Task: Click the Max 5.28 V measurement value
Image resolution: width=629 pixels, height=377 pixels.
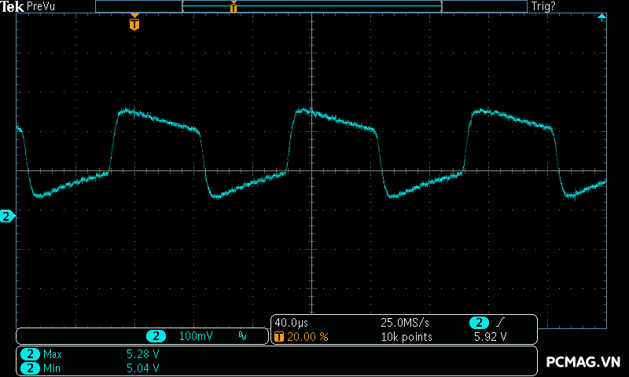Action: click(142, 354)
